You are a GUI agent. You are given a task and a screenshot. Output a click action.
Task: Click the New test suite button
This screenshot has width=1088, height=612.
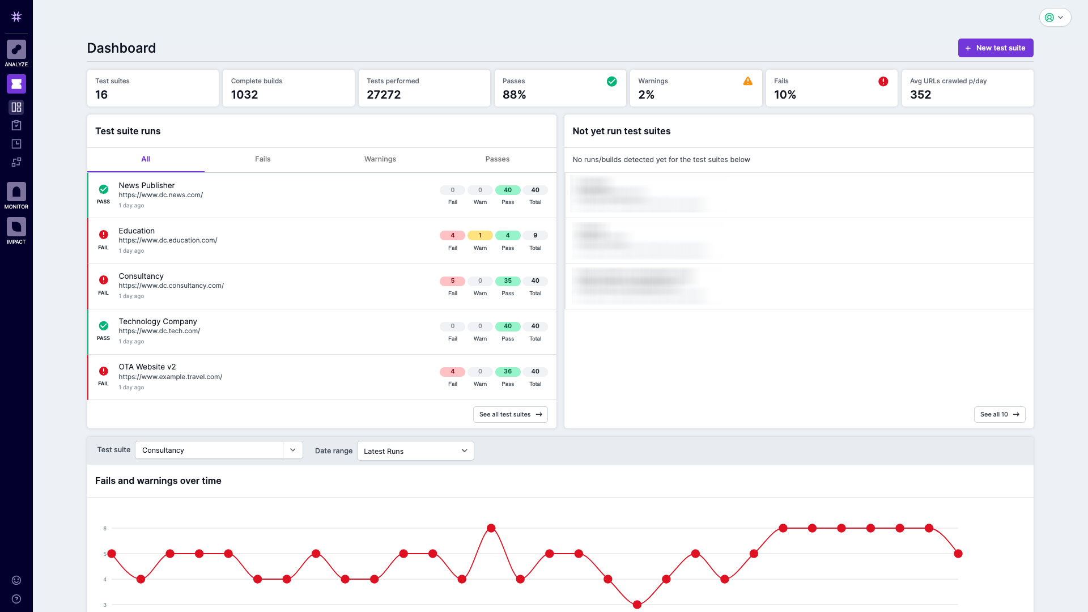pyautogui.click(x=995, y=48)
